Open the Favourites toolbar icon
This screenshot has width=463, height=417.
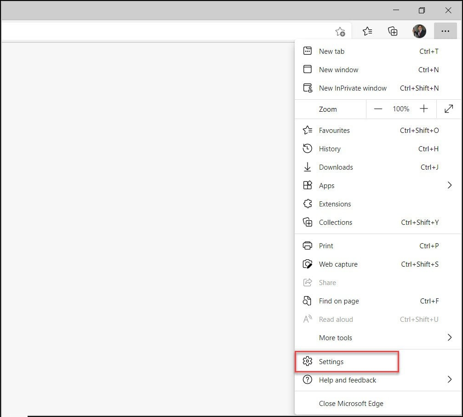tap(367, 31)
